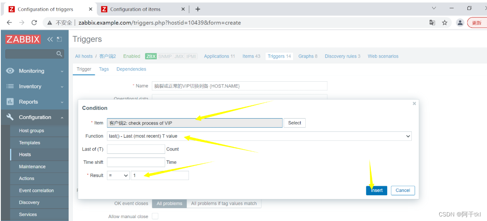Collapse the sidebar with double-chevron icon
487x221 pixels.
[49, 39]
